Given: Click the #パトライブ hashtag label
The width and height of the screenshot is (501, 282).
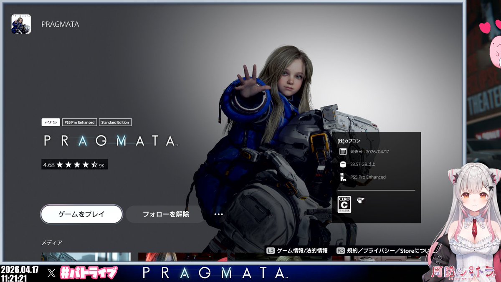Looking at the screenshot, I should pos(89,273).
